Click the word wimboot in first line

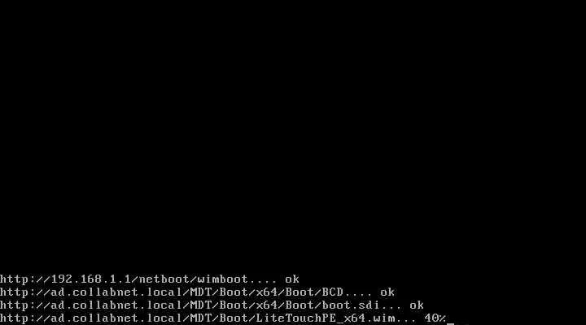pyautogui.click(x=223, y=279)
